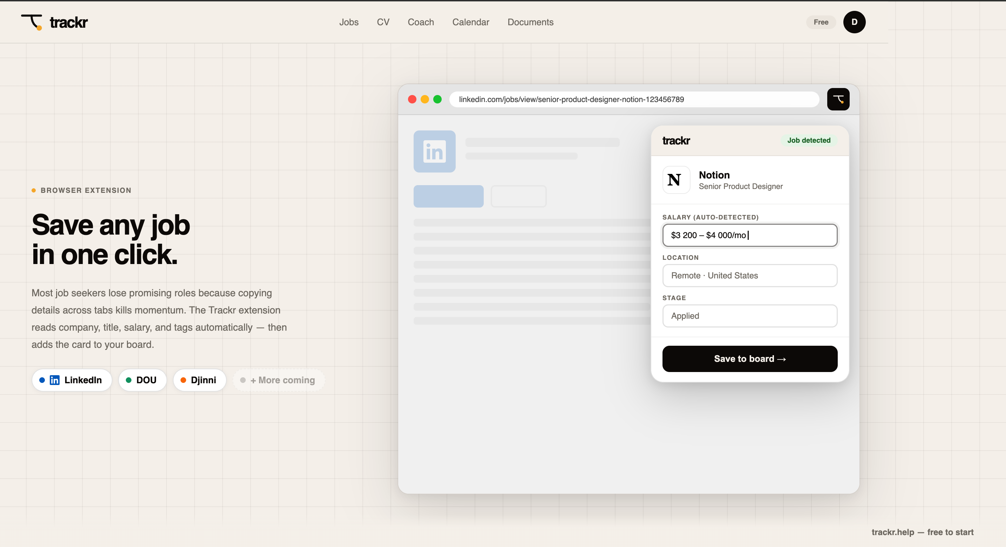Image resolution: width=1006 pixels, height=547 pixels.
Task: Click the trackr extension icon in browser toolbar
Action: point(838,99)
